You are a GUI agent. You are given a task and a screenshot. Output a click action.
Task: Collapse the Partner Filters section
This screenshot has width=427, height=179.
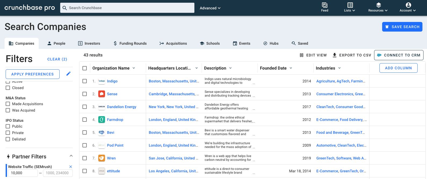pos(71,156)
